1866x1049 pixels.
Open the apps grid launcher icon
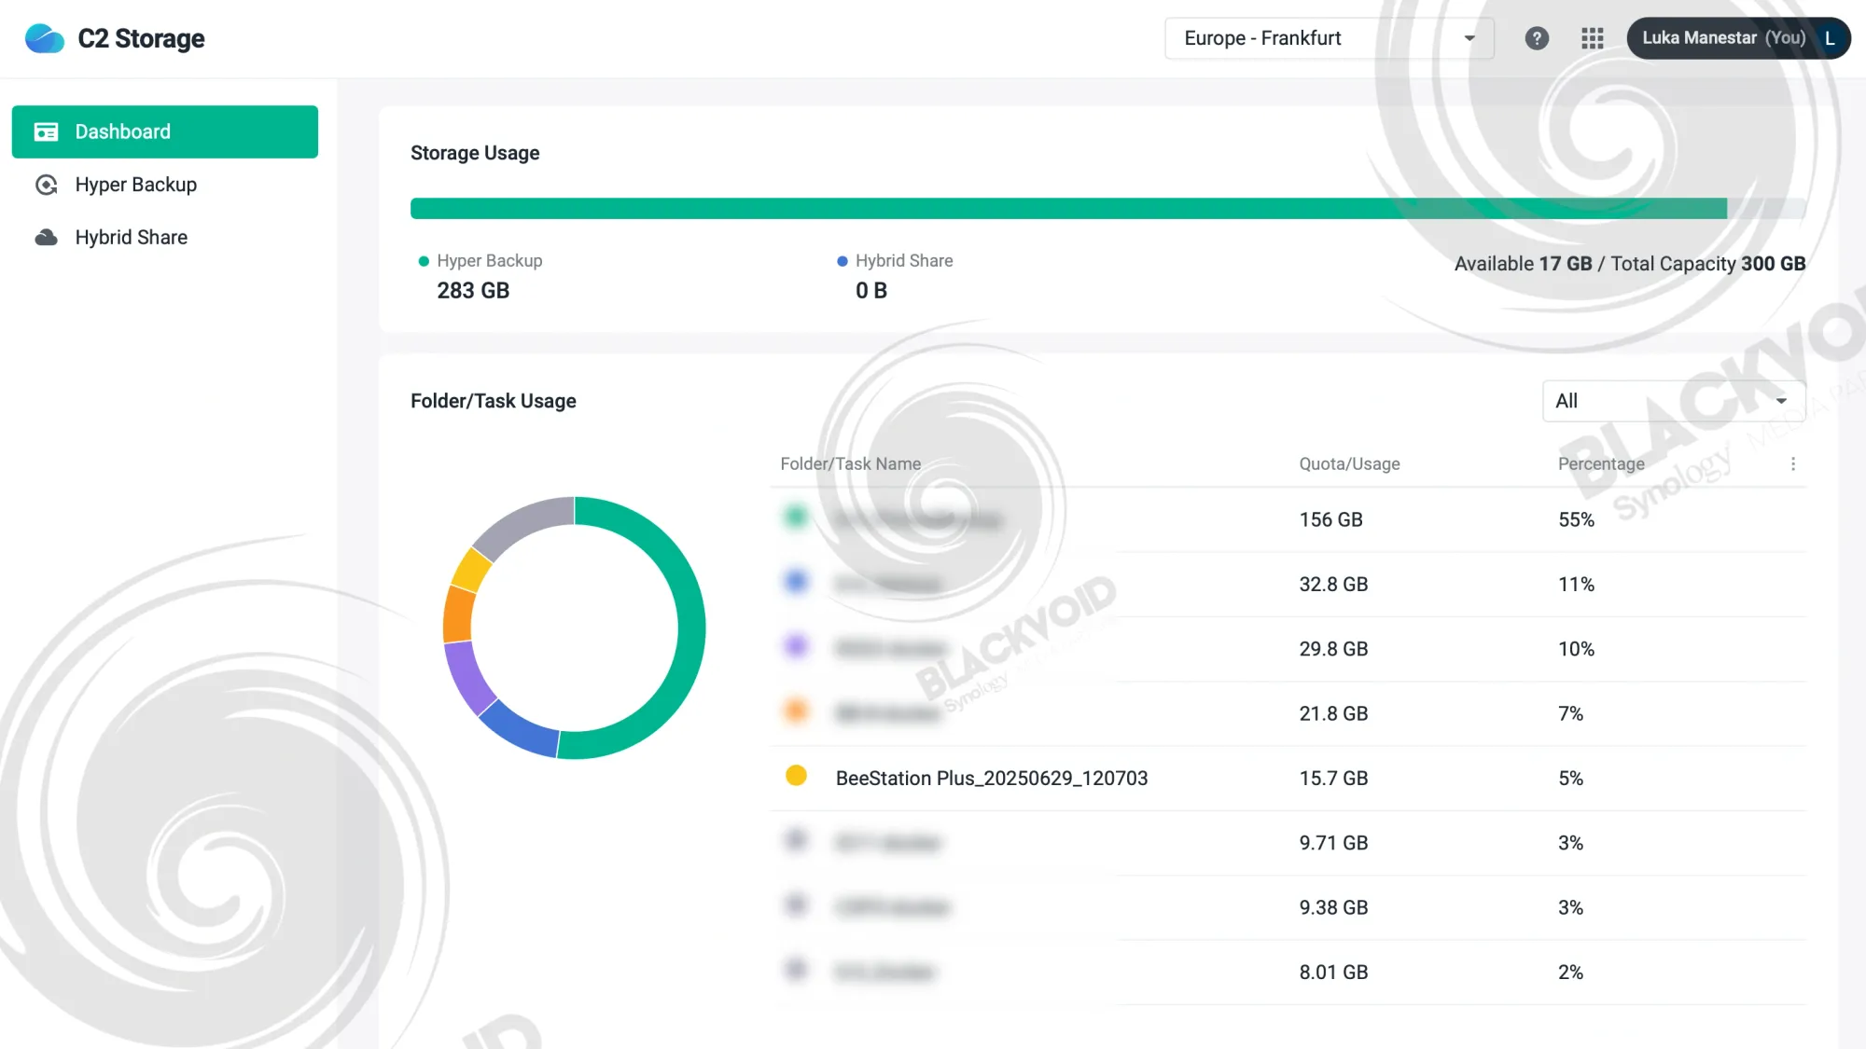click(1593, 38)
